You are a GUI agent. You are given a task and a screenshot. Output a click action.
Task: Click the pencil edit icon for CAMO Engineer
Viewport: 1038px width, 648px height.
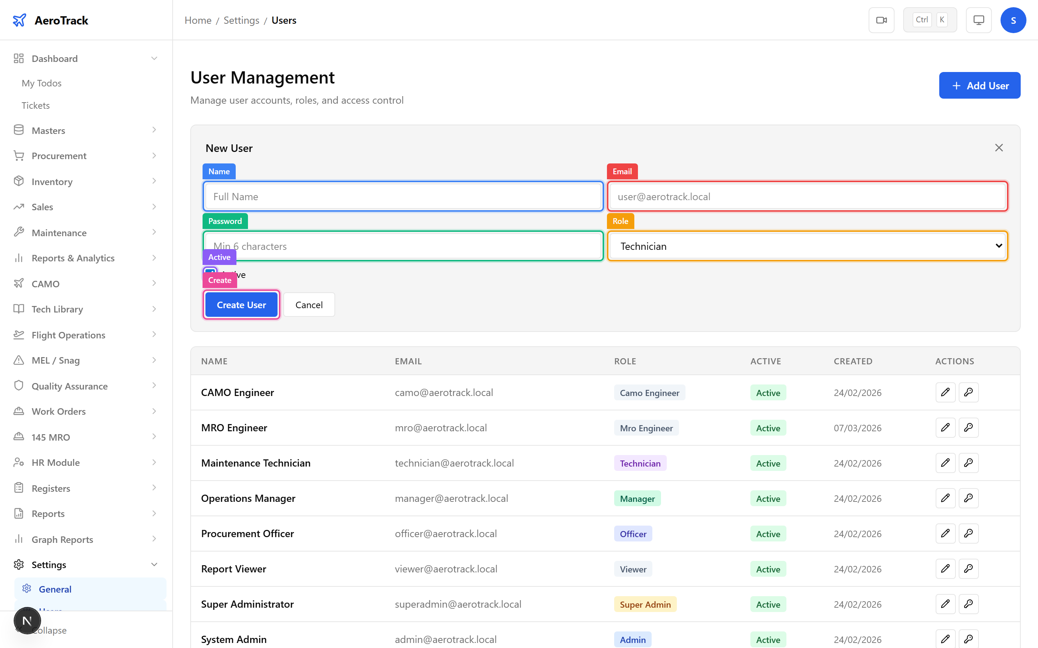click(945, 392)
